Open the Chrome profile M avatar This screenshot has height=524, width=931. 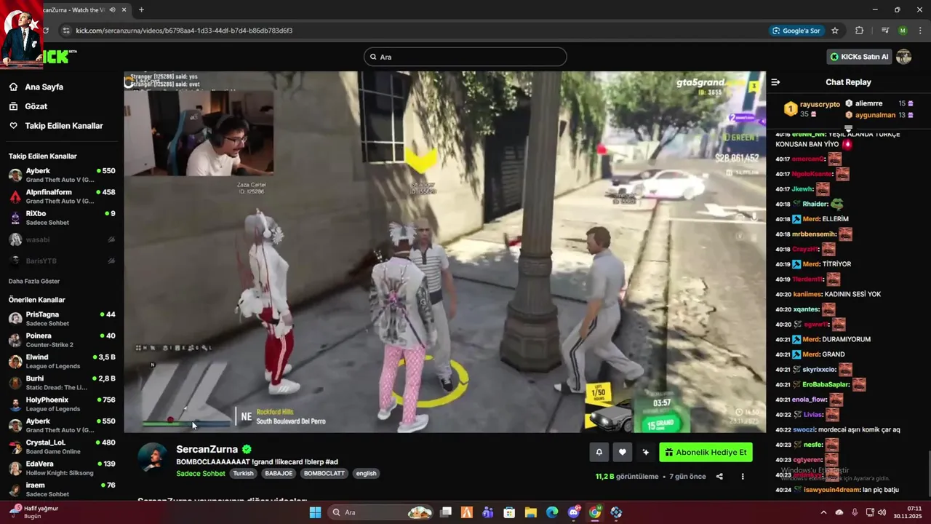903,31
